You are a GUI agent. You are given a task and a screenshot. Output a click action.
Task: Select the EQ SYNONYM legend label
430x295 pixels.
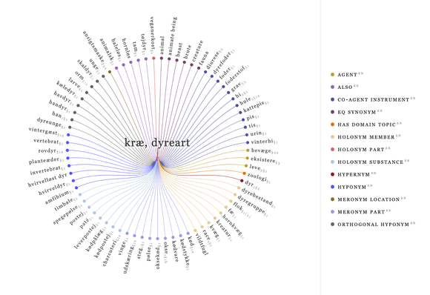[x=357, y=112]
